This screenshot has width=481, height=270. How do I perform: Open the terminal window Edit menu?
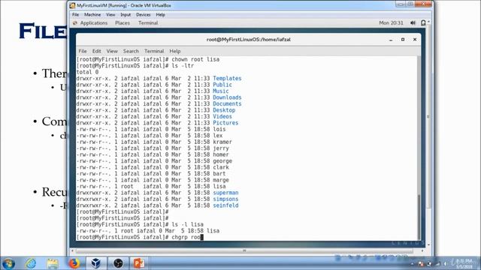tap(97, 51)
